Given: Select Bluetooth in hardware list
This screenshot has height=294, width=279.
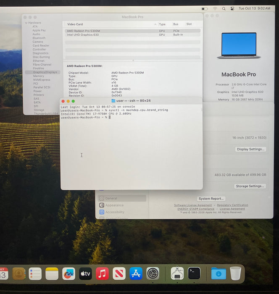Looking at the screenshot, I should [x=39, y=38].
